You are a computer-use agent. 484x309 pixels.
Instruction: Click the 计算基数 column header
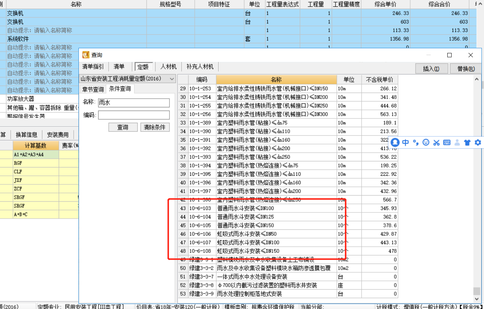click(36, 145)
